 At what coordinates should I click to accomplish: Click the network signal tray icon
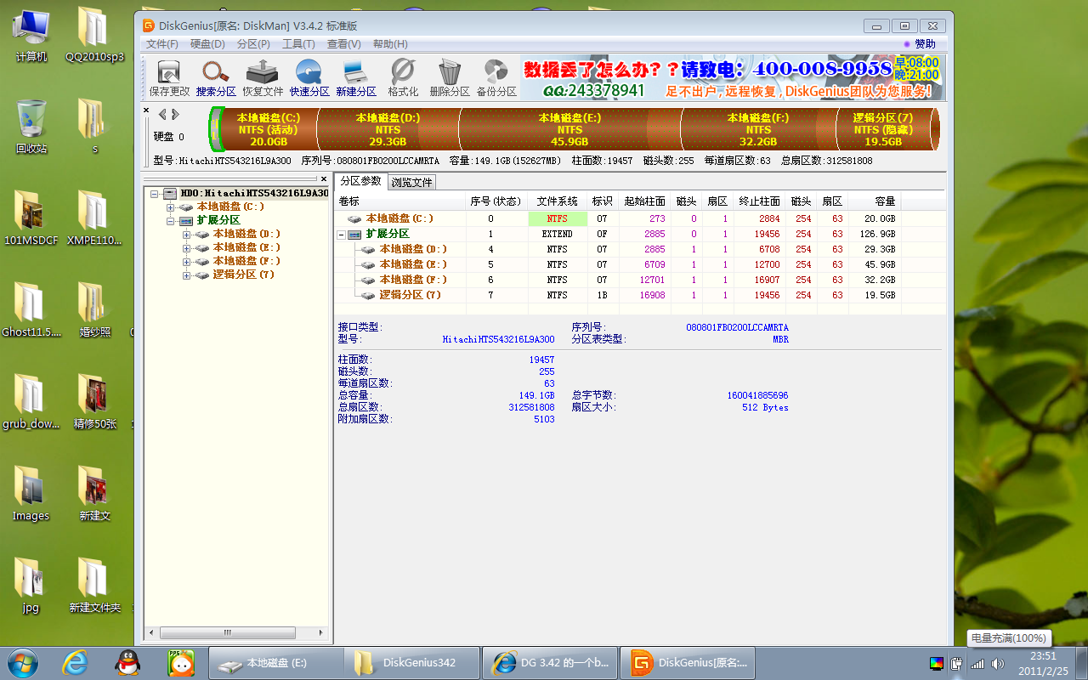[x=977, y=663]
